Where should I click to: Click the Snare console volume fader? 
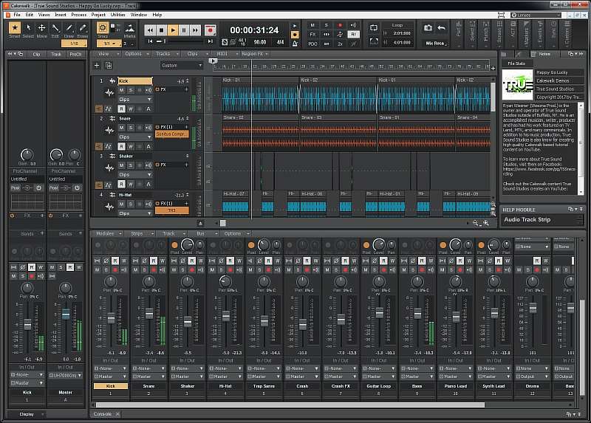click(x=149, y=314)
